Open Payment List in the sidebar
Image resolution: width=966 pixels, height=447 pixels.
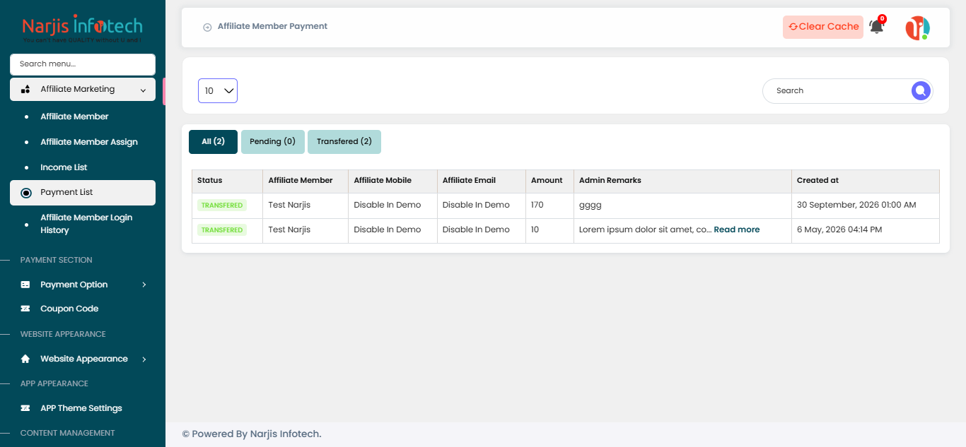click(83, 192)
